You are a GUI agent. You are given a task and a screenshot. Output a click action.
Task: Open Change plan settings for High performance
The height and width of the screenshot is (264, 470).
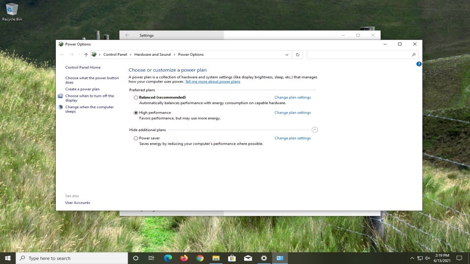point(293,113)
